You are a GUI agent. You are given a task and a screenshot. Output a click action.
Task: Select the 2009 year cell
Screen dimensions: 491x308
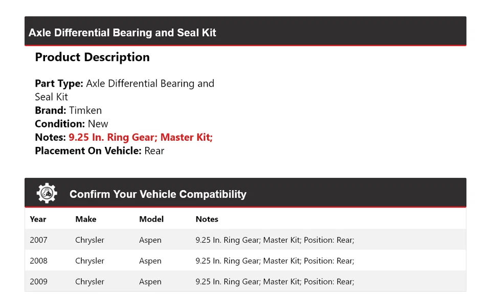[x=38, y=281]
